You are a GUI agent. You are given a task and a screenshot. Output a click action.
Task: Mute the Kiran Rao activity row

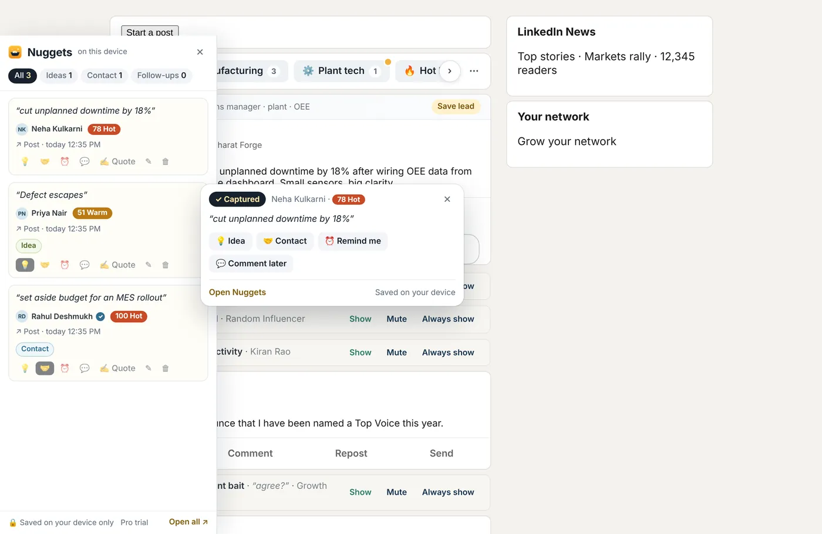click(397, 353)
